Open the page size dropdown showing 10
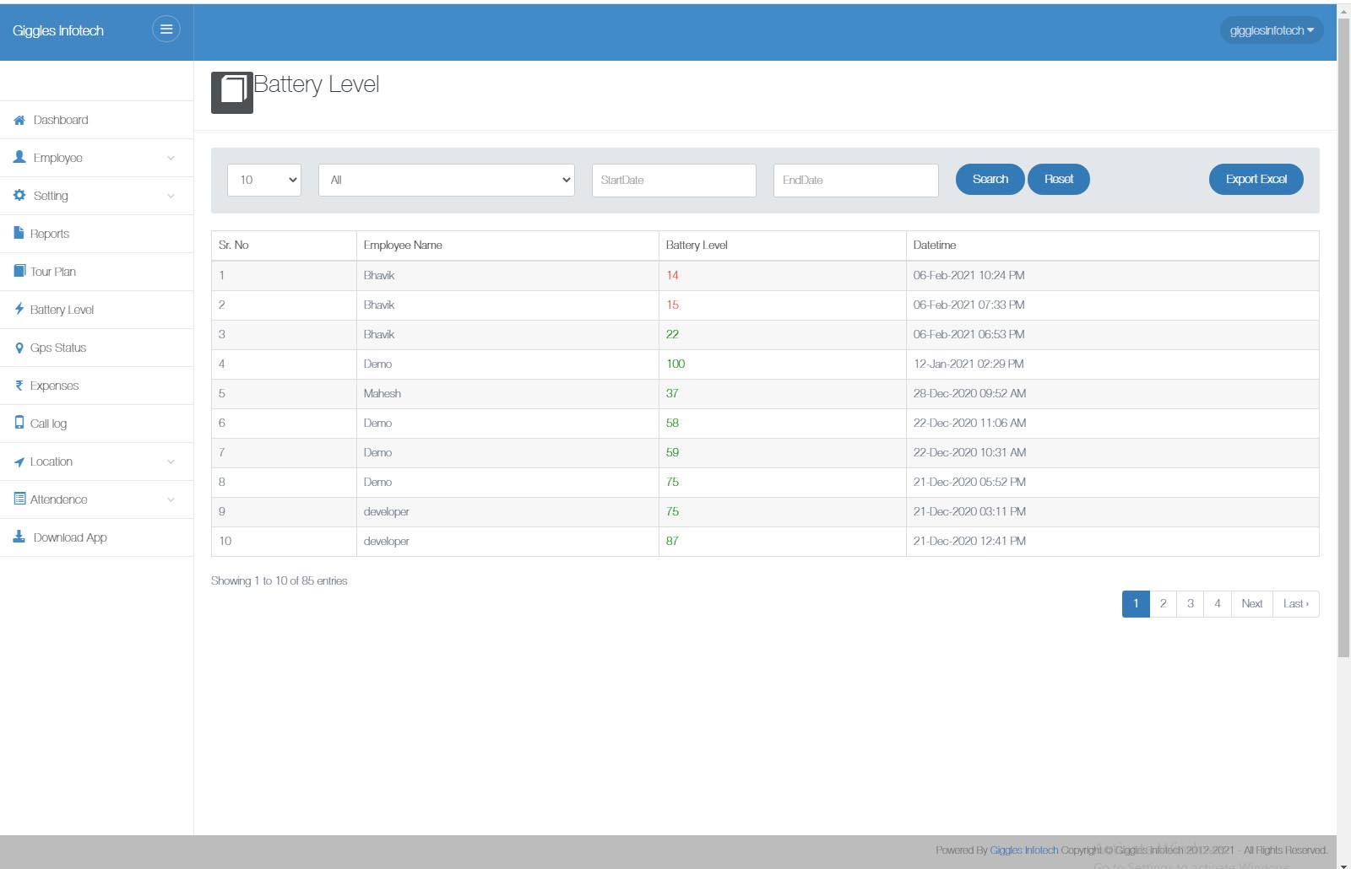The width and height of the screenshot is (1351, 869). 264,180
